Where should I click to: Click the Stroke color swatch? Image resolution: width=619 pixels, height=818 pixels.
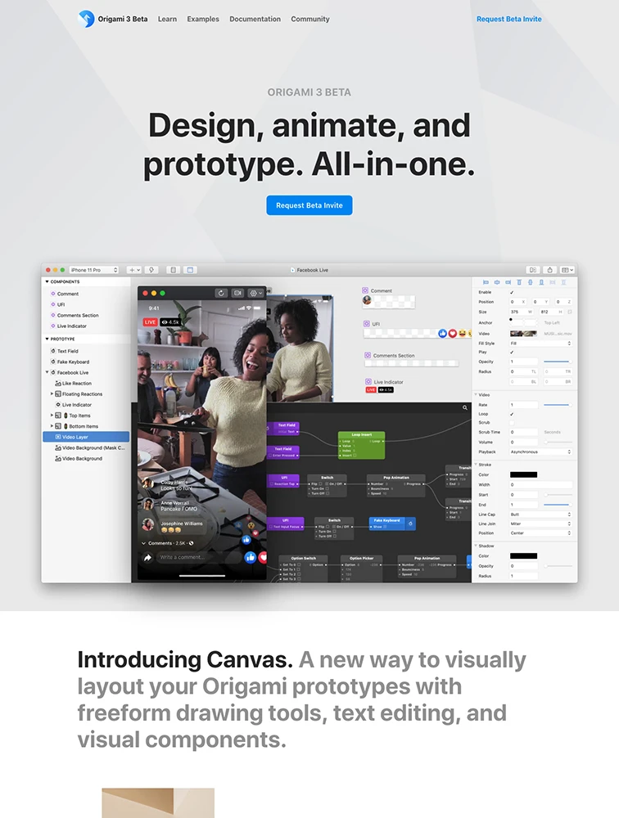pos(523,474)
